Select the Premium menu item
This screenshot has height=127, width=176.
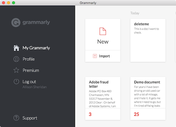point(31,70)
